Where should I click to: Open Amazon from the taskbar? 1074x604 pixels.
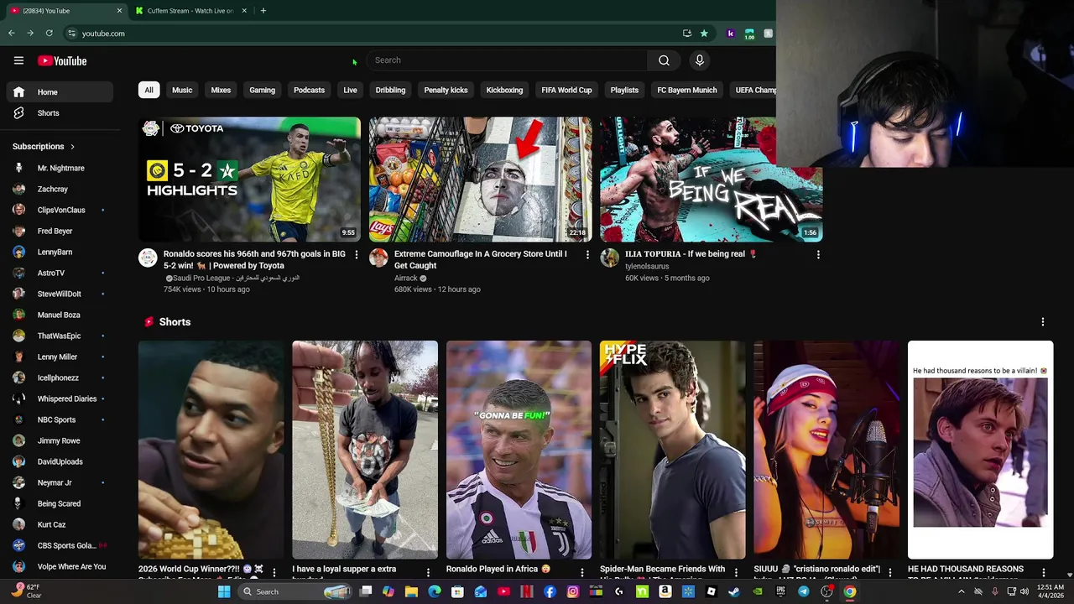coord(665,591)
